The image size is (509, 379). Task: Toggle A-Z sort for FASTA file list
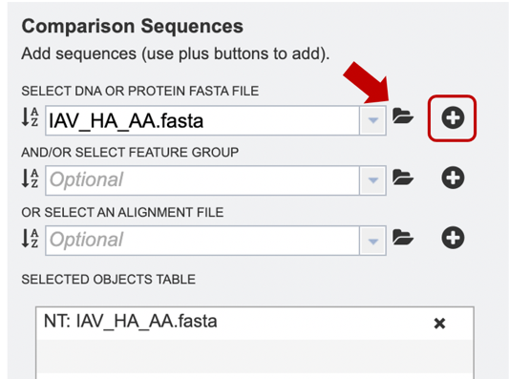31,117
